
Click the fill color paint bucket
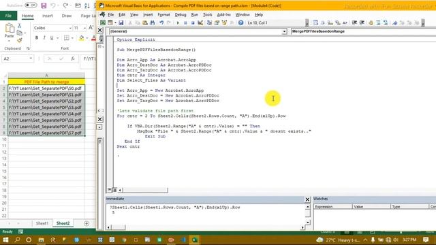81,38
